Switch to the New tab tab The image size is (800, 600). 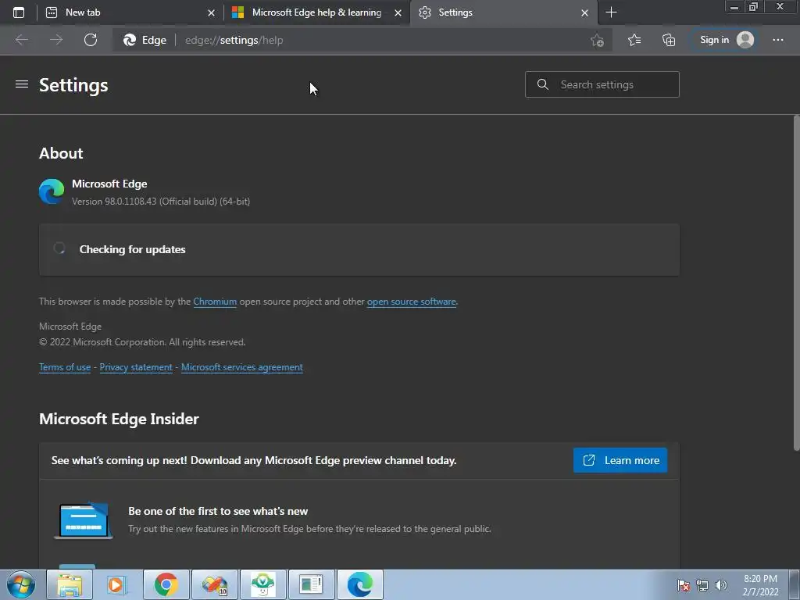pyautogui.click(x=130, y=12)
